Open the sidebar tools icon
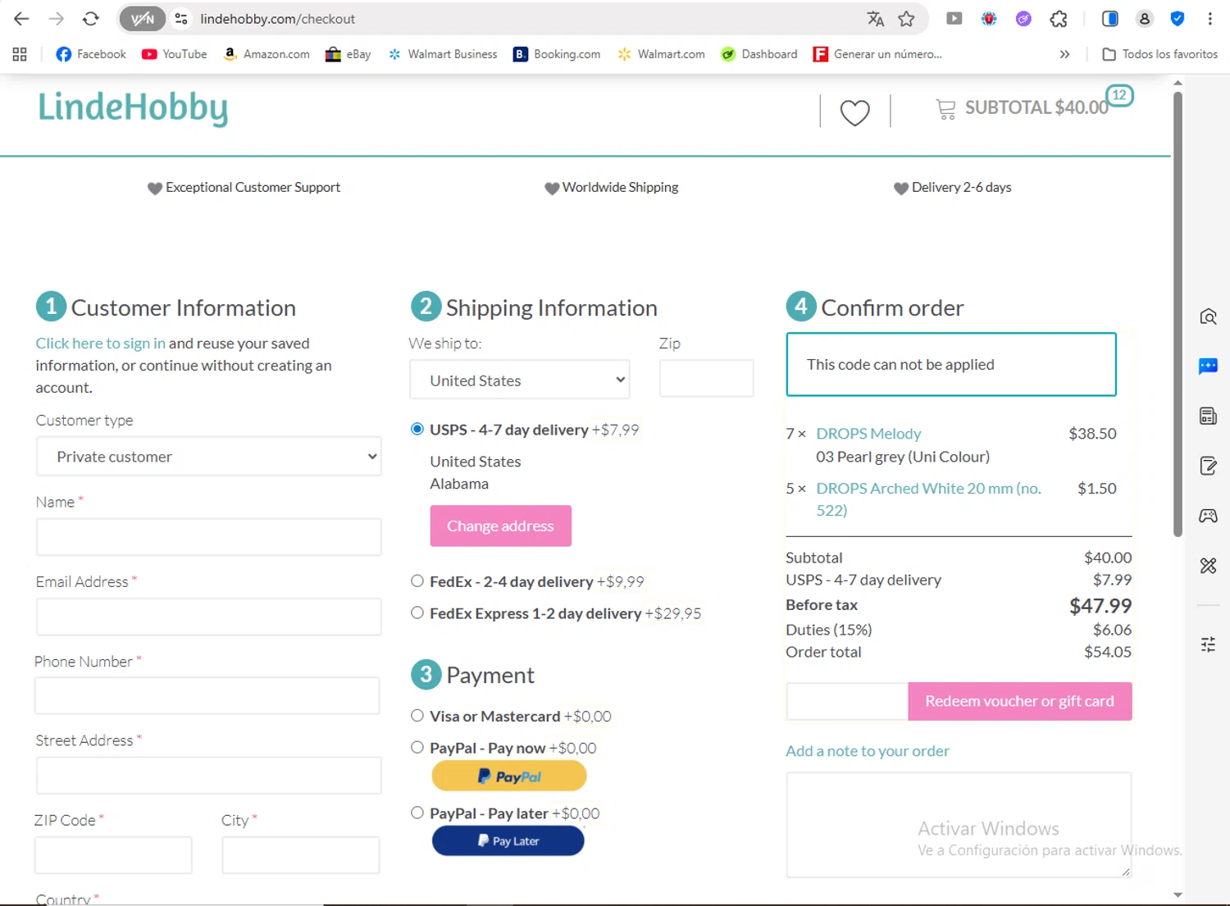This screenshot has height=906, width=1230. tap(1208, 566)
